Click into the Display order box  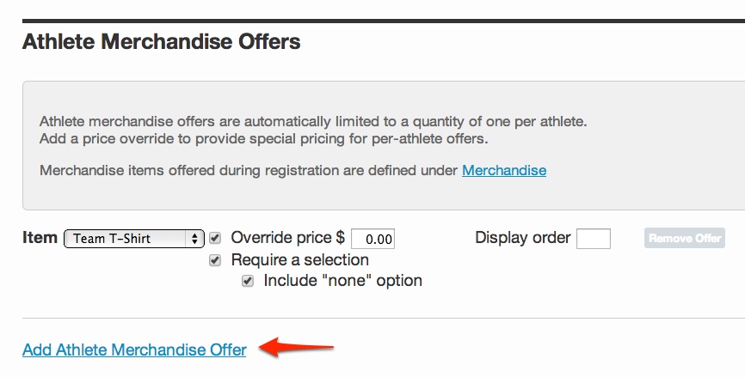click(x=594, y=239)
